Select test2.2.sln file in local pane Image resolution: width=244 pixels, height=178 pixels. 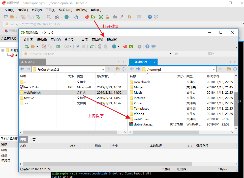(73, 87)
